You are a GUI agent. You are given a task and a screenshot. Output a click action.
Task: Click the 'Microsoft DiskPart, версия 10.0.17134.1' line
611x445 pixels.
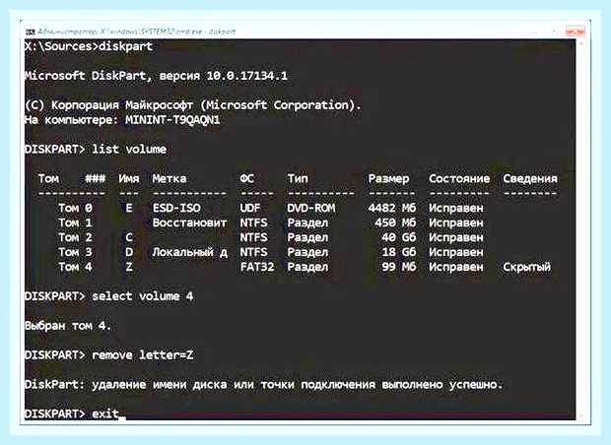click(156, 76)
